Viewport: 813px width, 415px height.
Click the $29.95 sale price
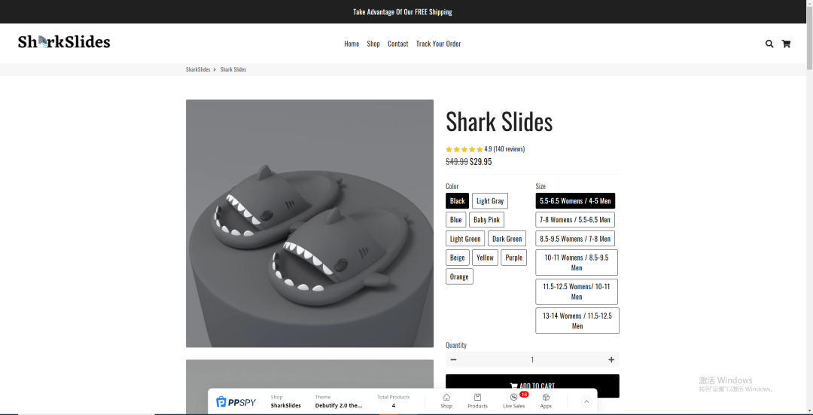pos(480,162)
